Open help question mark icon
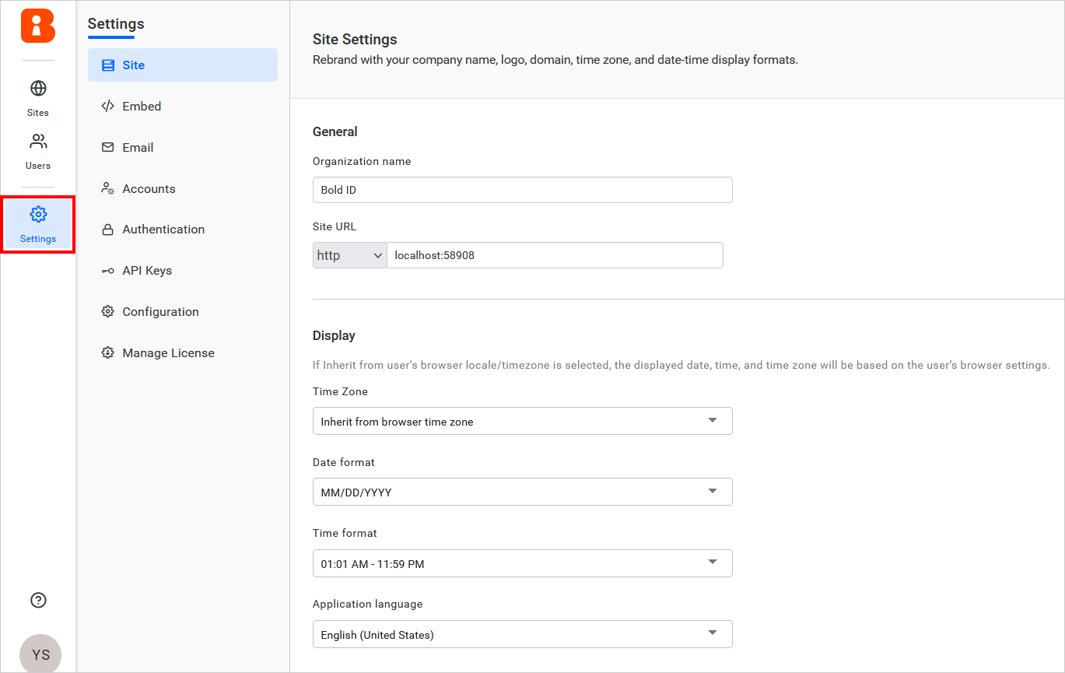Image resolution: width=1065 pixels, height=673 pixels. tap(38, 600)
